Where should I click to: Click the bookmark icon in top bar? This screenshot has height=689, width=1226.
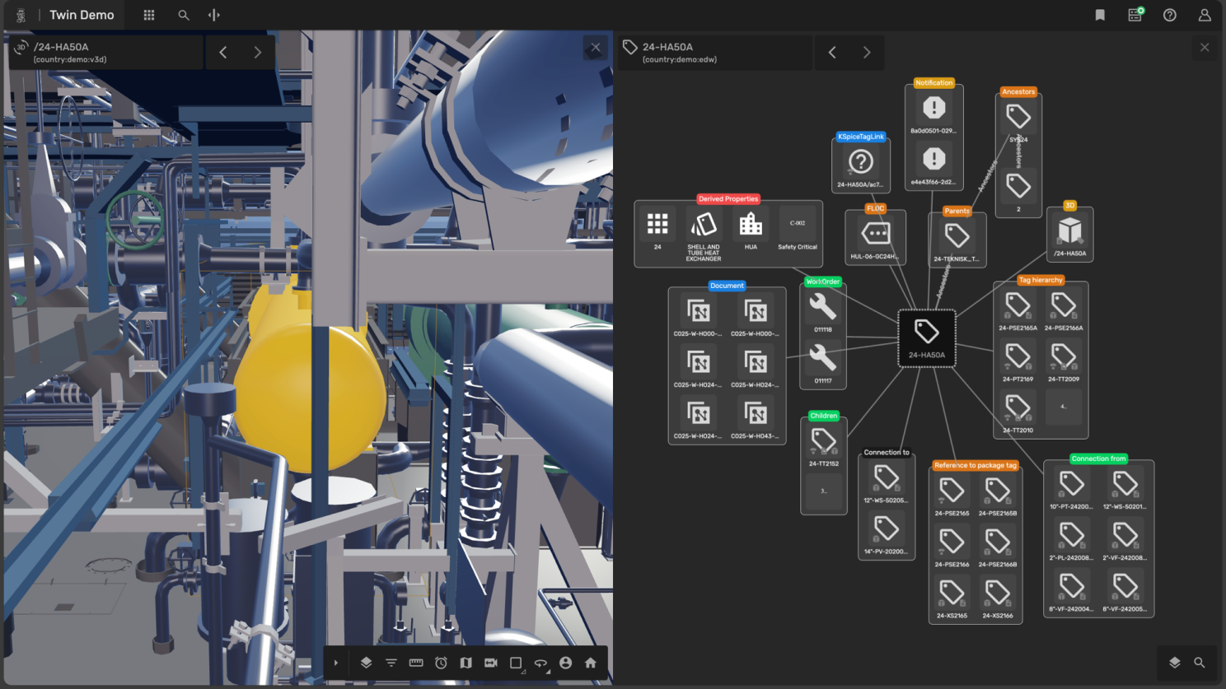tap(1100, 15)
